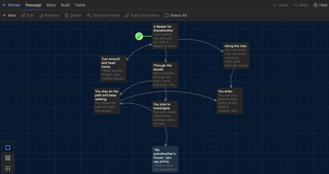
Task: Select 'You enter.' passage
Action: [230, 101]
